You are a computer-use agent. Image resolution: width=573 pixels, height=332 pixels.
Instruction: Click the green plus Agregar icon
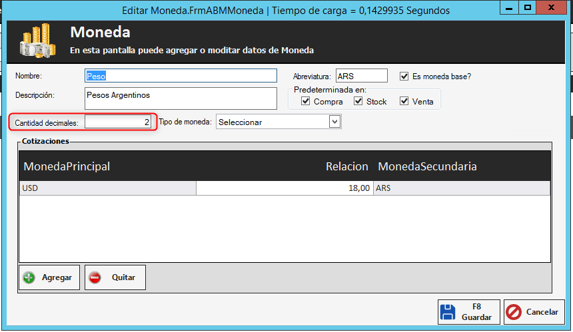29,277
